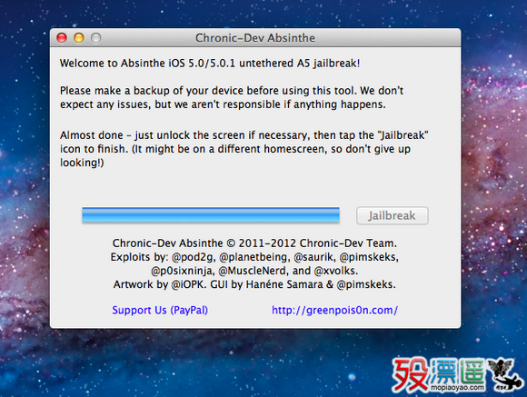Click the "Welcome to Absinthe iOS 5.0/5.0.1" line
The width and height of the screenshot is (527, 397).
pos(210,64)
